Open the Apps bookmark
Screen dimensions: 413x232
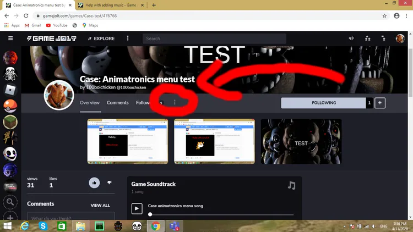(12, 25)
